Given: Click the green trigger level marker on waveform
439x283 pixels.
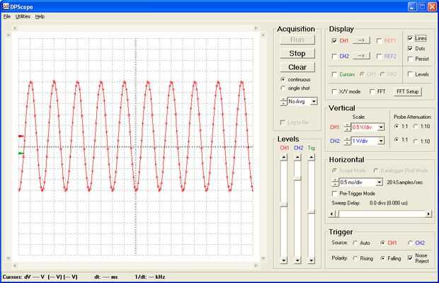Looking at the screenshot, I should click(21, 154).
